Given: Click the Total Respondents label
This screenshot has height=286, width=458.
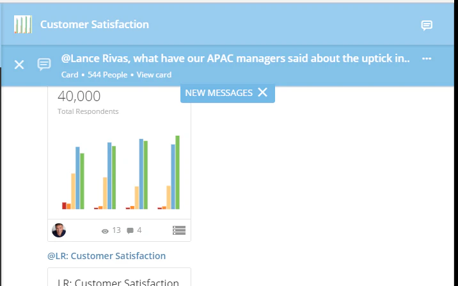Looking at the screenshot, I should point(88,111).
